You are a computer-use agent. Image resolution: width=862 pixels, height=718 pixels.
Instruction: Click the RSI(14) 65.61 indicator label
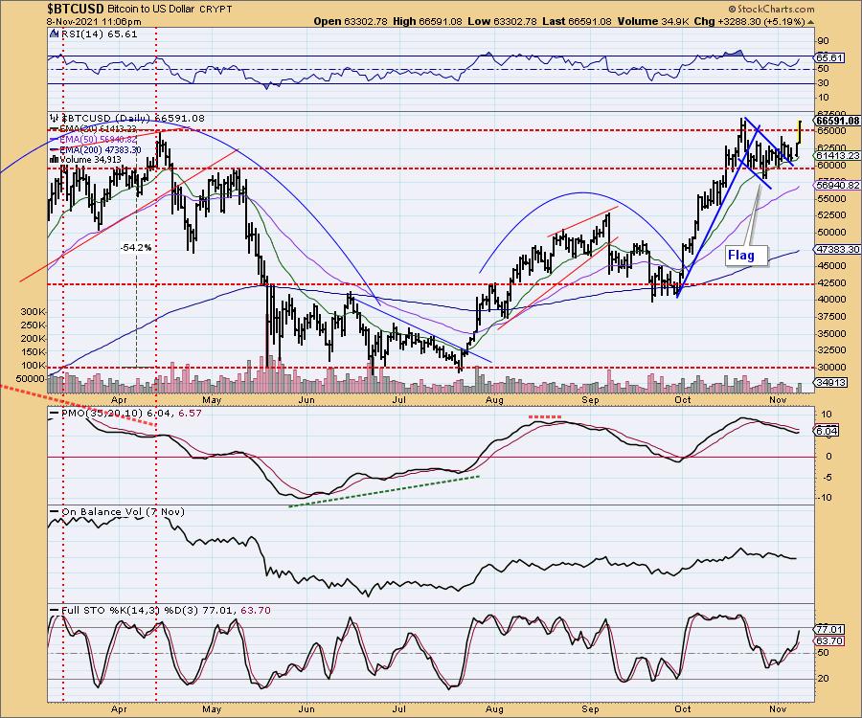point(99,34)
